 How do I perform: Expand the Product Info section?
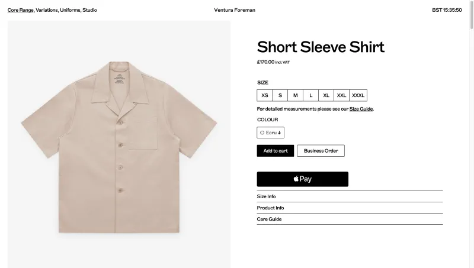350,208
